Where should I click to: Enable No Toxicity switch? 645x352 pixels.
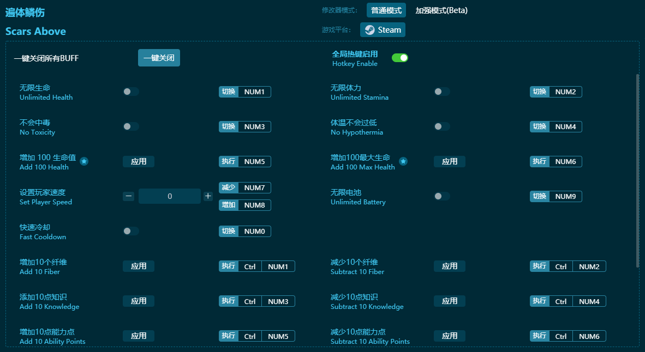tap(131, 126)
